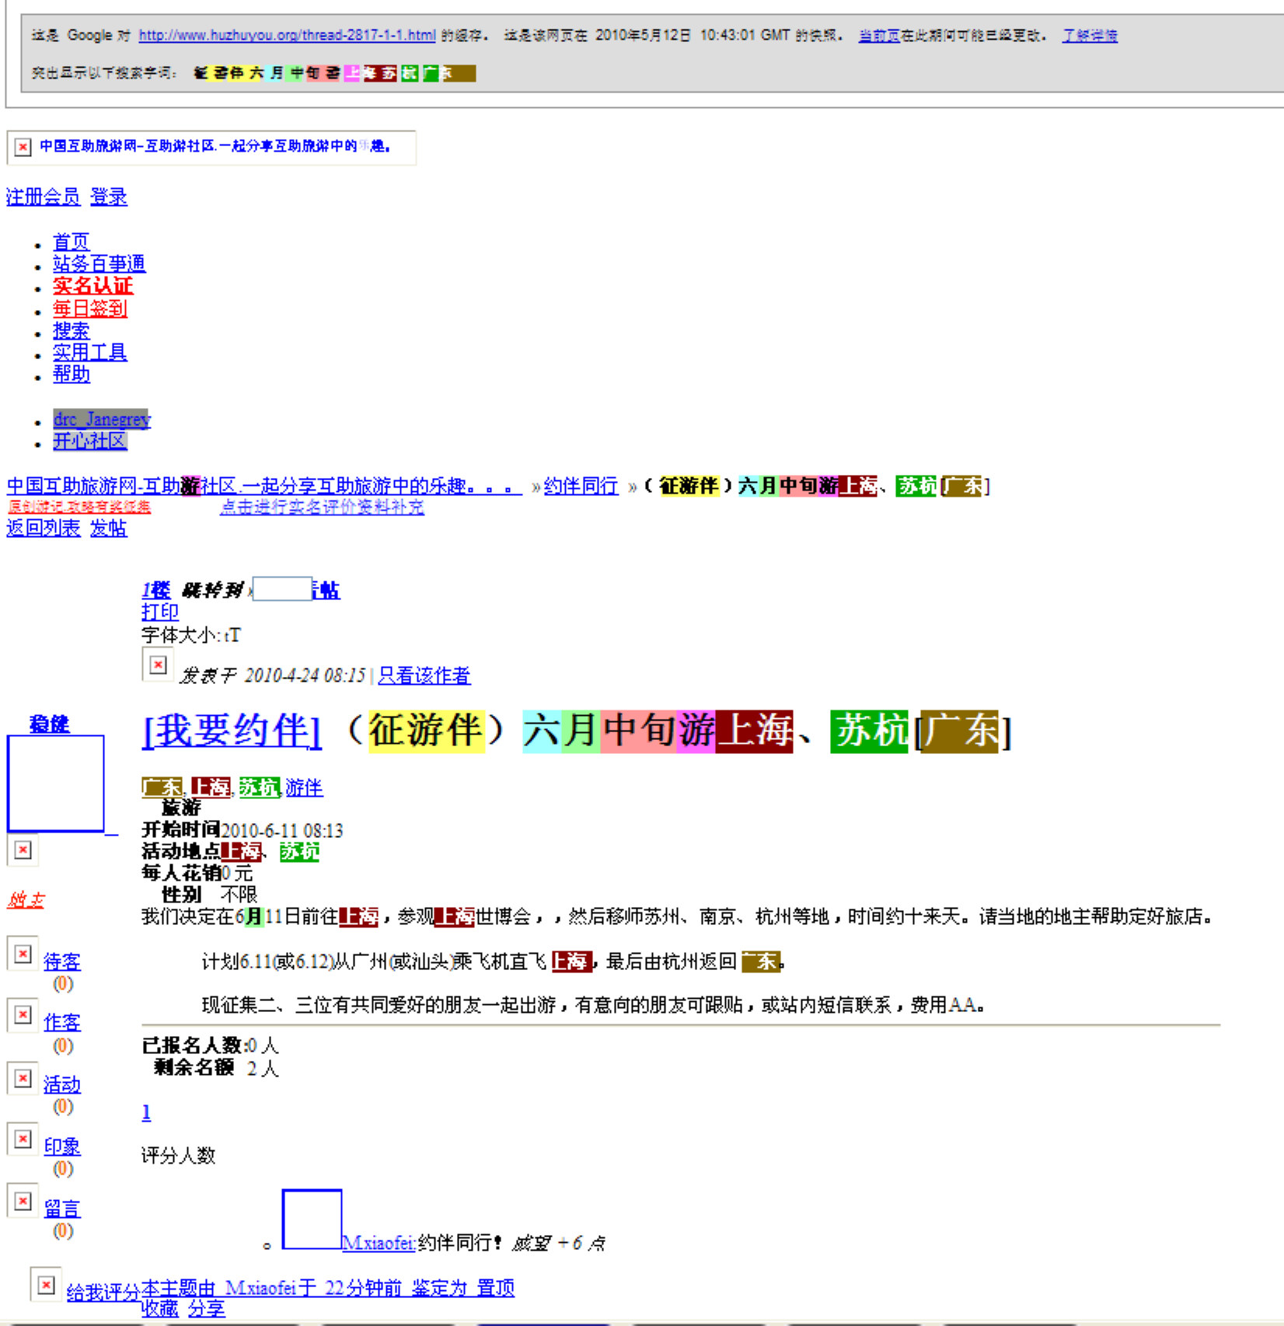Click the 游伴 tag link
Viewport: 1284px width, 1326px height.
tap(304, 787)
